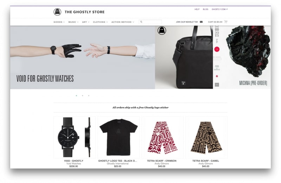Open the Tetra Scarf Crimson product thumbnail
This screenshot has width=281, height=183.
click(x=163, y=137)
